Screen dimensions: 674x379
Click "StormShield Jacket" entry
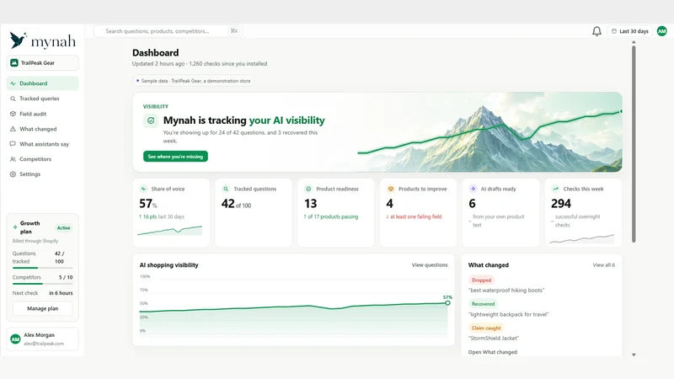click(494, 339)
